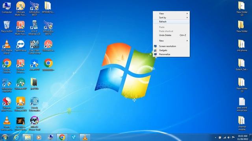Select the Estech_Set folder
The height and width of the screenshot is (141, 252).
click(x=242, y=65)
